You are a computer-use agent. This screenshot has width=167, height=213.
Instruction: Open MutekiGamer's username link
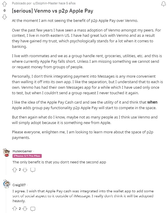[x=22, y=151]
